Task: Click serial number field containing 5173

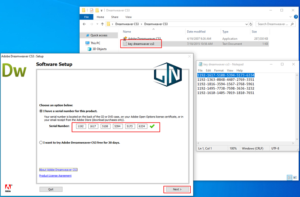Action: click(130, 126)
